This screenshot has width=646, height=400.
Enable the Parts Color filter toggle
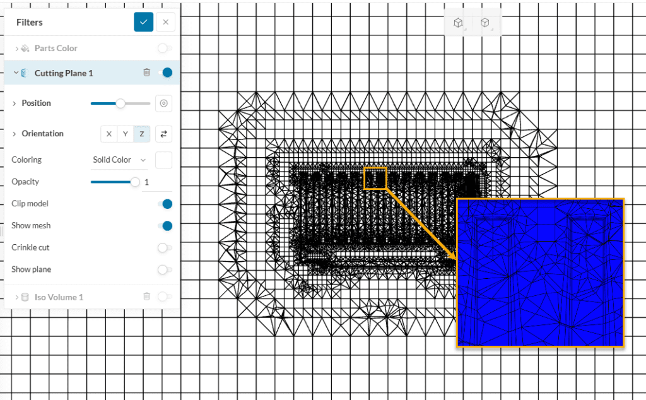pyautogui.click(x=165, y=48)
